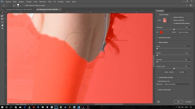195x109 pixels.
Task: Click the Cancelar button
Action: 188,102
